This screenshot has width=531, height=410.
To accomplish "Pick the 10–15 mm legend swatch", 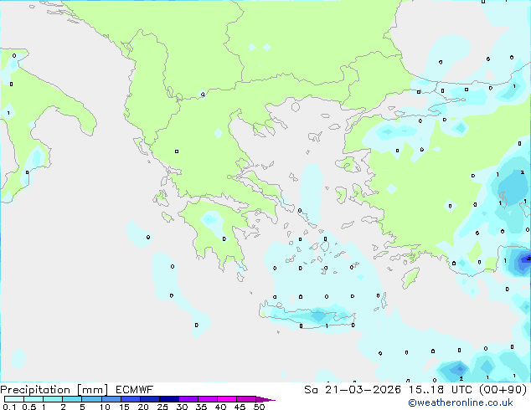I will [111, 399].
